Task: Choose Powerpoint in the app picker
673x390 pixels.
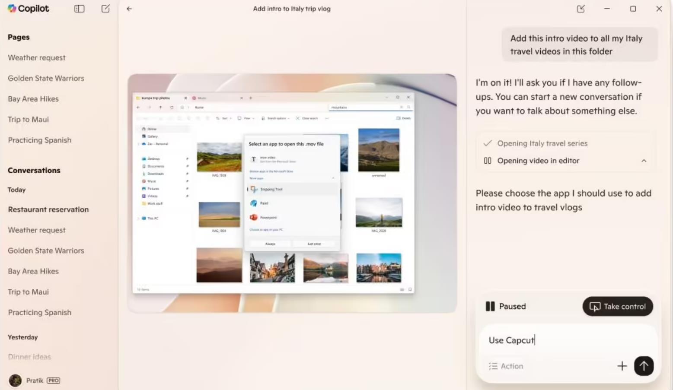Action: coord(268,217)
